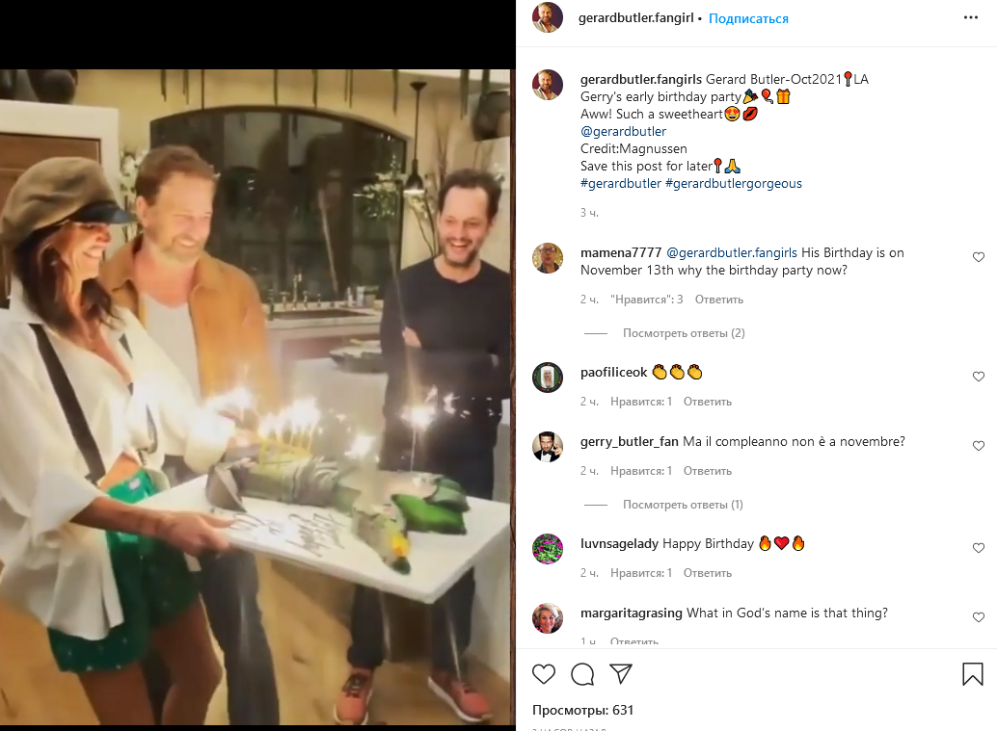Like mamena7777's comment
The width and height of the screenshot is (997, 731).
click(x=979, y=257)
